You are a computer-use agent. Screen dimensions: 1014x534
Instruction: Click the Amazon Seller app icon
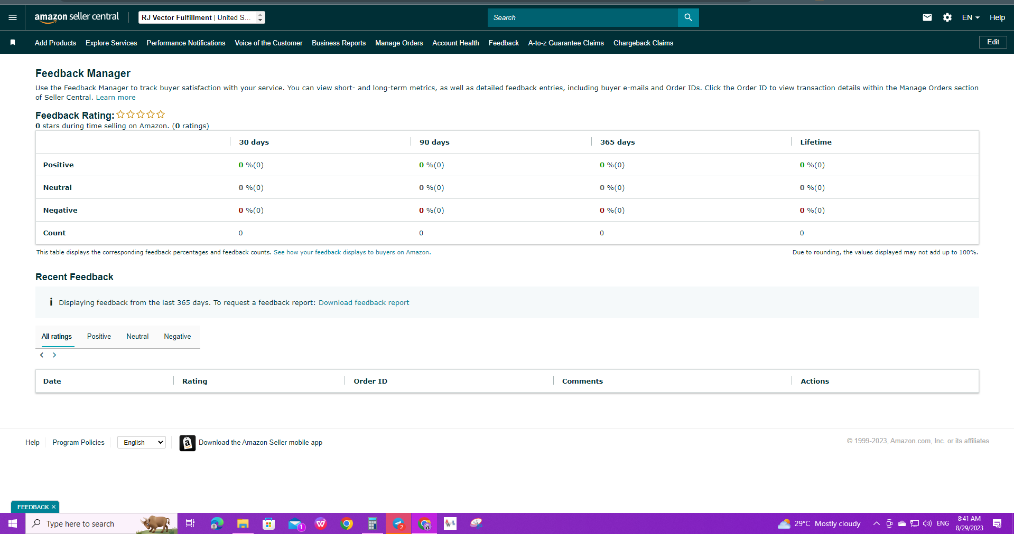coord(187,443)
